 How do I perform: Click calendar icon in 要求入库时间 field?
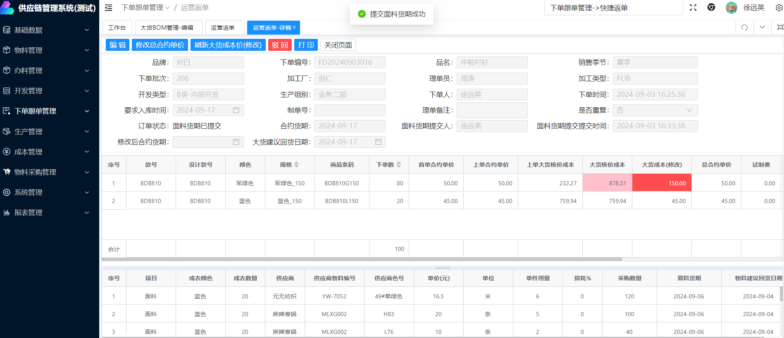coord(236,110)
